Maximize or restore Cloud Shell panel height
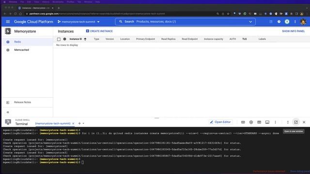The width and height of the screenshot is (310, 174). (x=288, y=122)
